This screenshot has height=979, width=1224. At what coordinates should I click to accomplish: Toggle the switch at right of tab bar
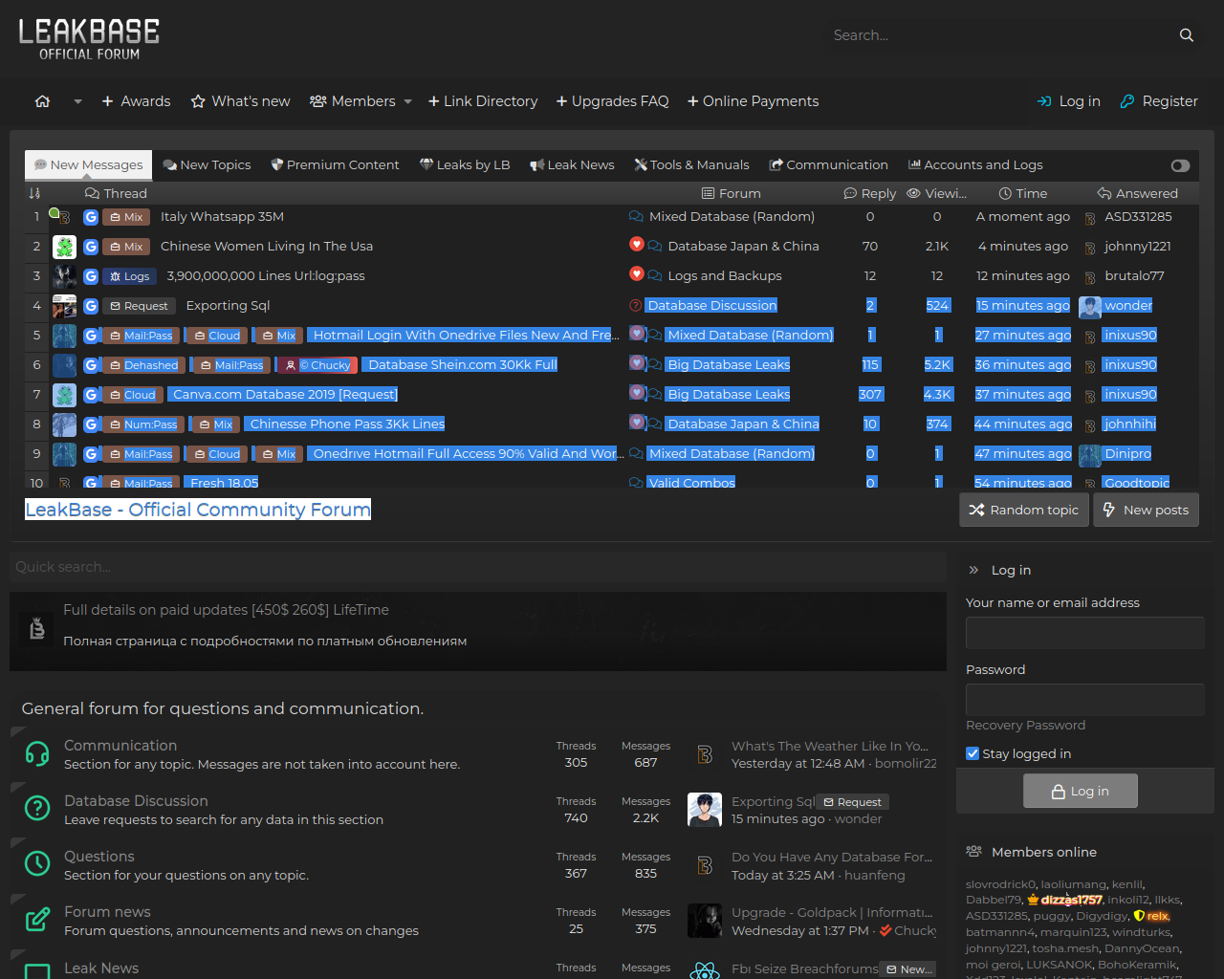[1180, 165]
